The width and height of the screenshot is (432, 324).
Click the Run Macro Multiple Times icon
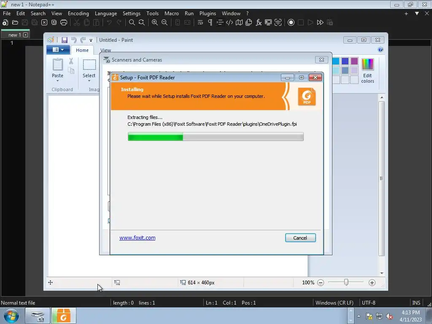click(320, 23)
